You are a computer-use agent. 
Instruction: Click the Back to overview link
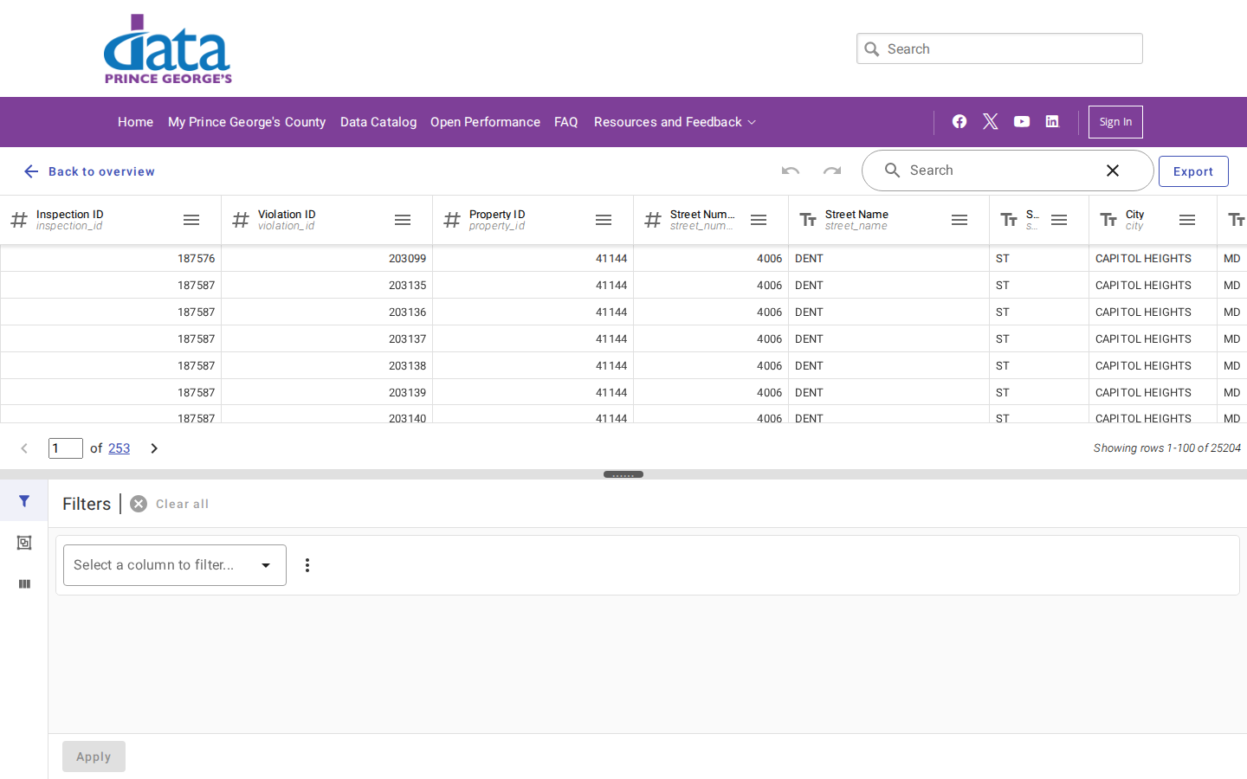[101, 171]
